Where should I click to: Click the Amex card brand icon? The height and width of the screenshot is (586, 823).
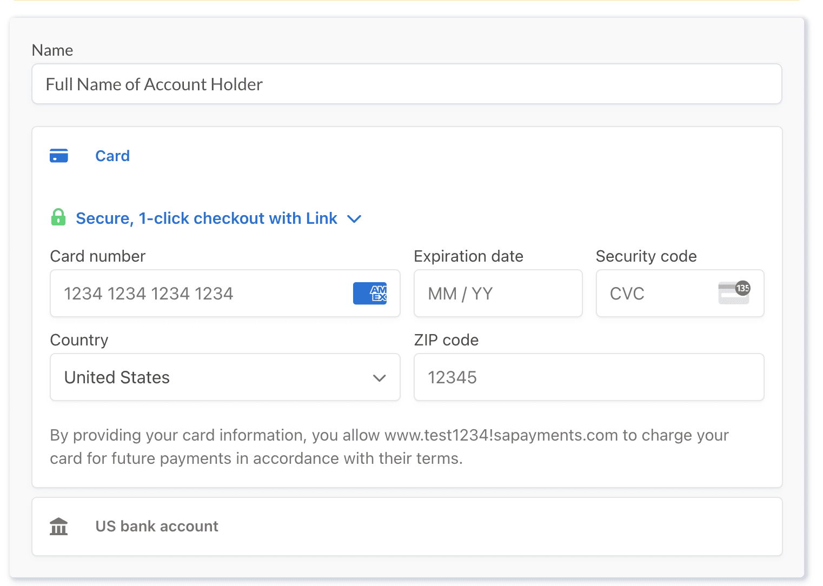[x=370, y=294]
